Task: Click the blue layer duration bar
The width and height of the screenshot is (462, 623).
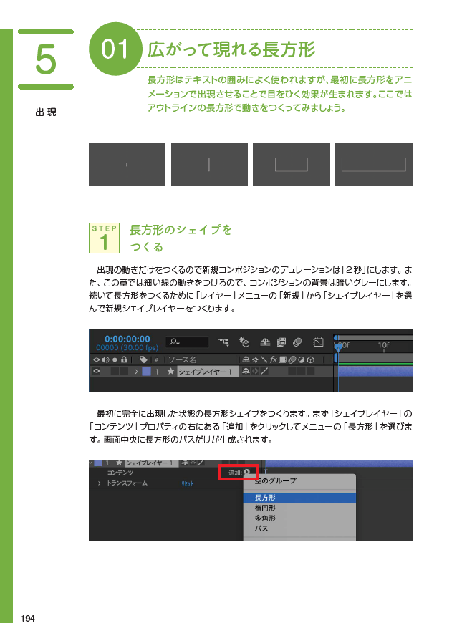Action: click(x=375, y=372)
